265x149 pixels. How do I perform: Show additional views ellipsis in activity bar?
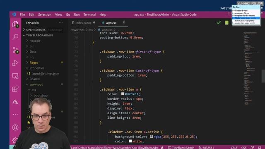(x=15, y=115)
